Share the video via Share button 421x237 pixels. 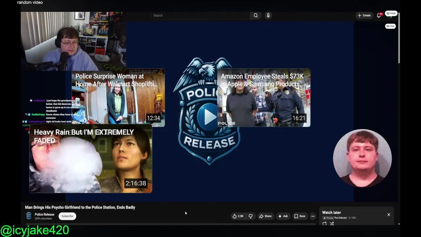[265, 216]
